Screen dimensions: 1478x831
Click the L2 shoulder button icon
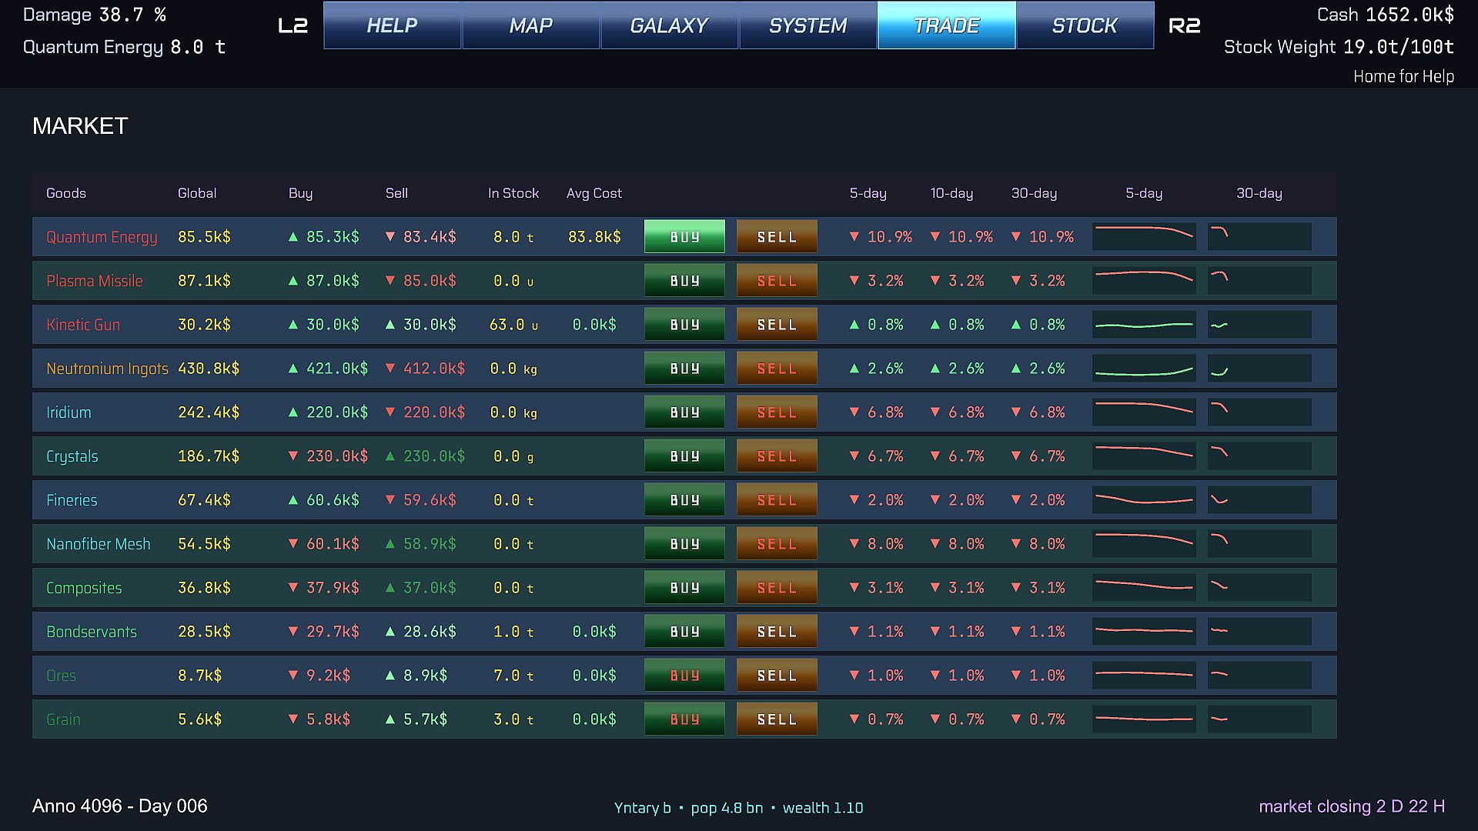(293, 25)
